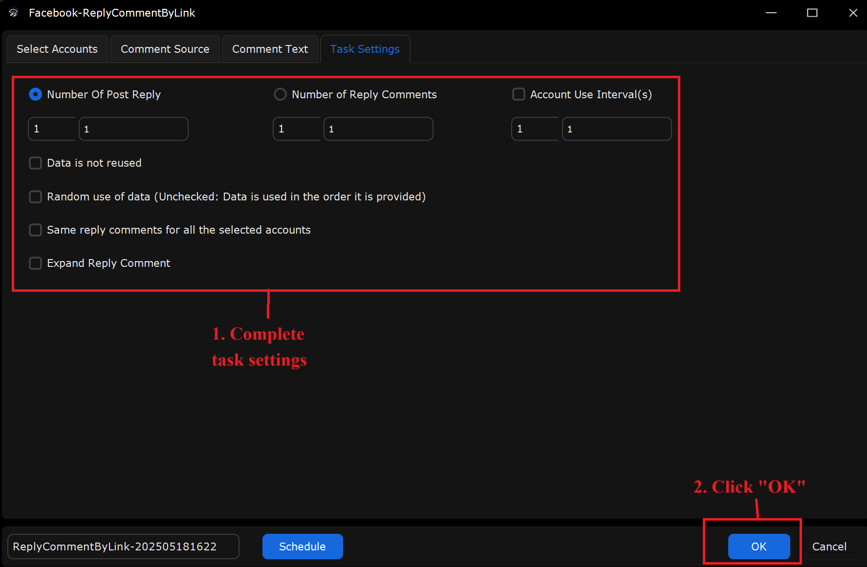Click maximum field under Number Of Post Reply
Viewport: 867px width, 567px height.
(133, 129)
